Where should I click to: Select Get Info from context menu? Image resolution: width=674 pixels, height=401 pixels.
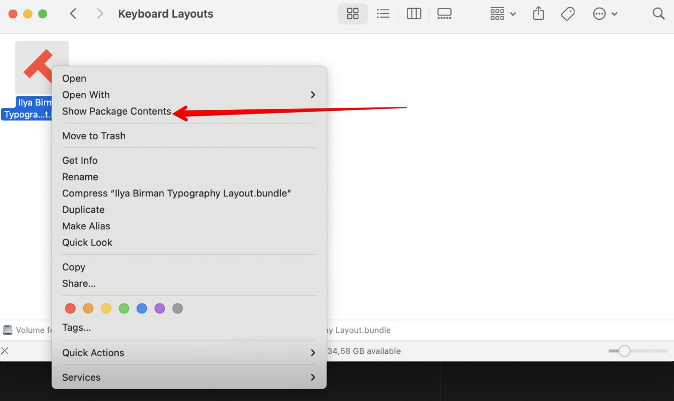pyautogui.click(x=80, y=160)
